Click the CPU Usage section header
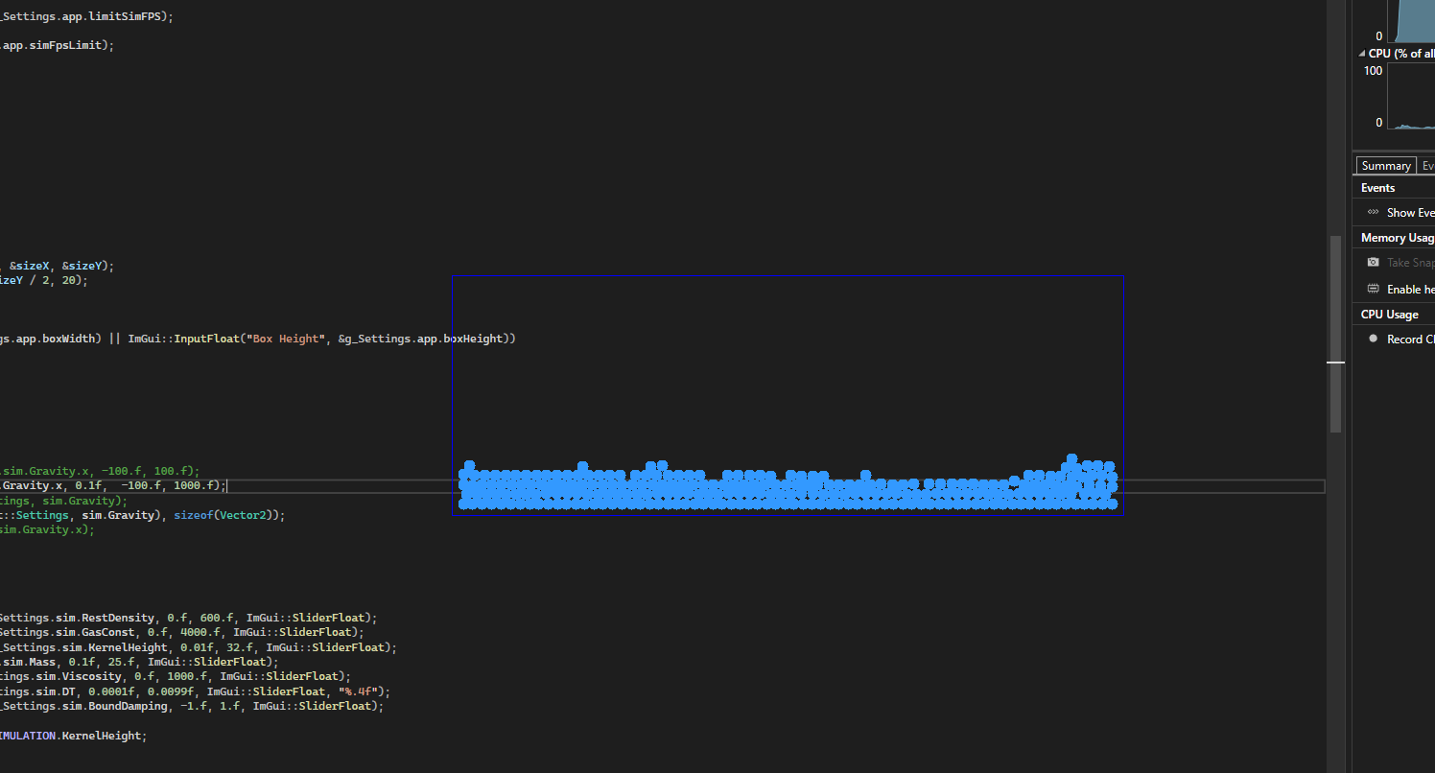 (1389, 315)
